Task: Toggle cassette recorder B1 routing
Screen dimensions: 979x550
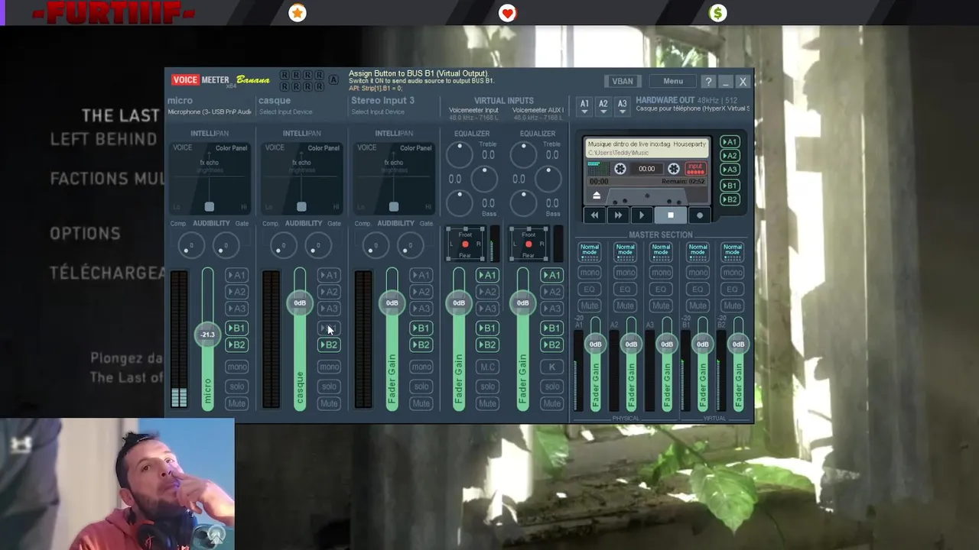Action: 730,186
